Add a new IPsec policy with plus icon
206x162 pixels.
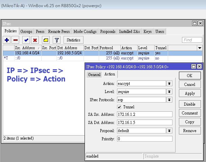pyautogui.click(x=7, y=40)
